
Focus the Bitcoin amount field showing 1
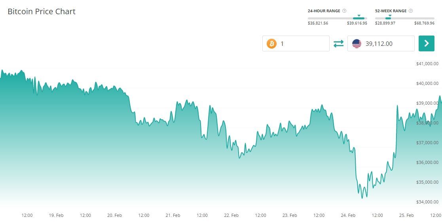tap(303, 43)
